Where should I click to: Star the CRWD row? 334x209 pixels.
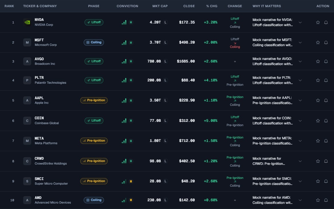318,161
